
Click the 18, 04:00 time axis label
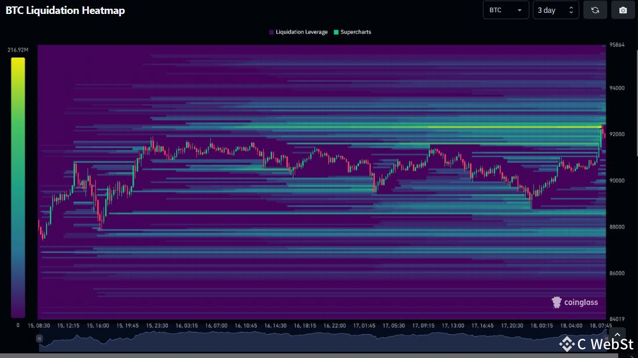(x=571, y=326)
